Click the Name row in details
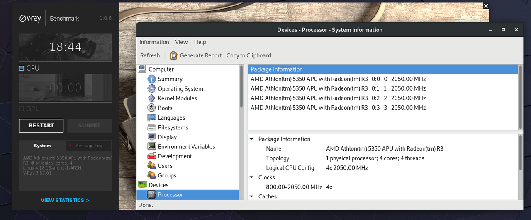Viewport: 531px width, 220px height. 383,148
